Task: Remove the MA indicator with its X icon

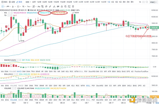Action: click(x=12, y=13)
